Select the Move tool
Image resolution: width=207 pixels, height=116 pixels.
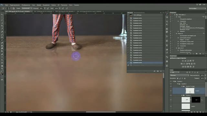click(x=2, y=15)
